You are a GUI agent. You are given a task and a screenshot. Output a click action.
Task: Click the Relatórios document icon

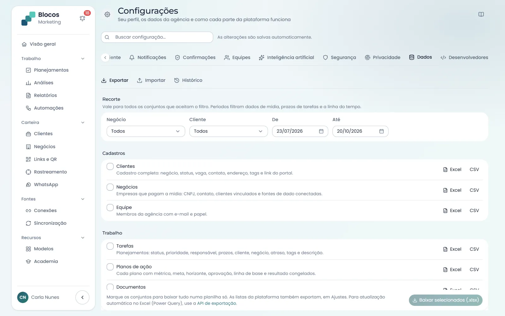28,95
